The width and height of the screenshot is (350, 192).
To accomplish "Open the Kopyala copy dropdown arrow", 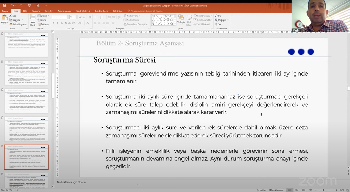I will coord(23,20).
